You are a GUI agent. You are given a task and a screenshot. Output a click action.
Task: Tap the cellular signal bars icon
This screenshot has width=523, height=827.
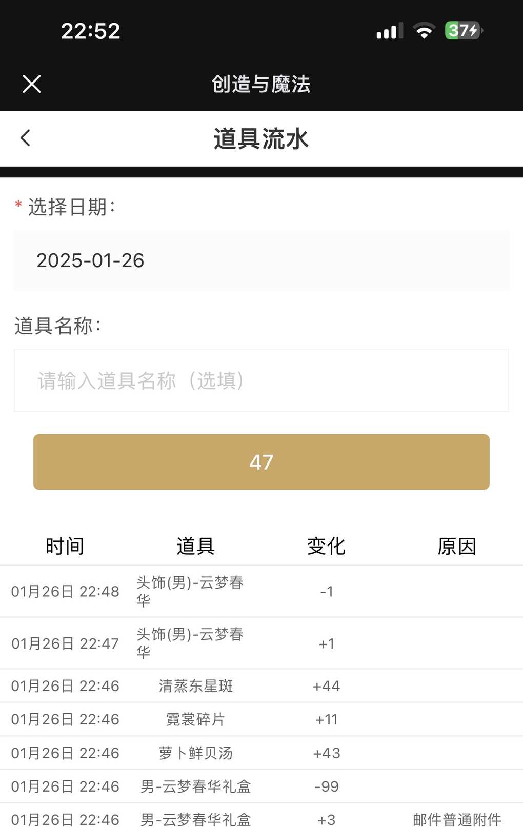click(x=389, y=31)
